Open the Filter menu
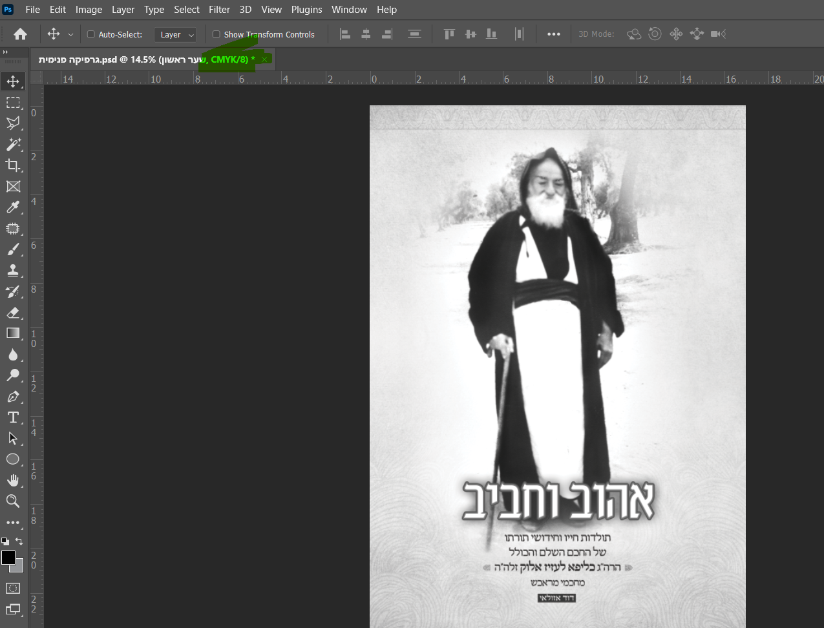Viewport: 824px width, 628px height. (x=219, y=9)
